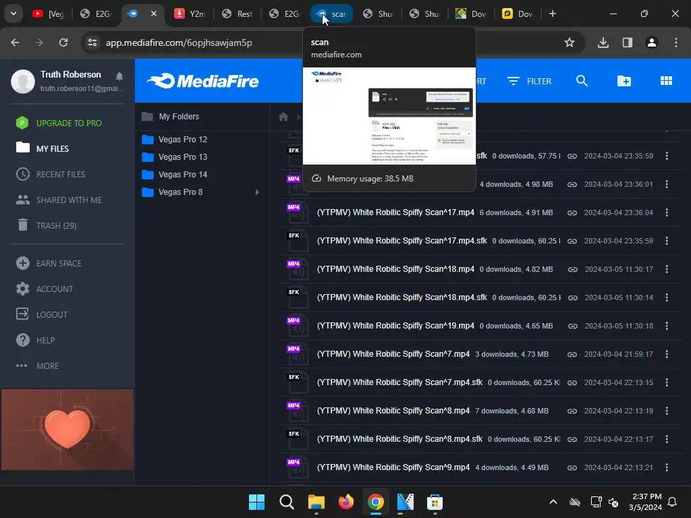The width and height of the screenshot is (691, 518).
Task: Copy share link for Scan^17.mp4
Action: click(x=572, y=212)
